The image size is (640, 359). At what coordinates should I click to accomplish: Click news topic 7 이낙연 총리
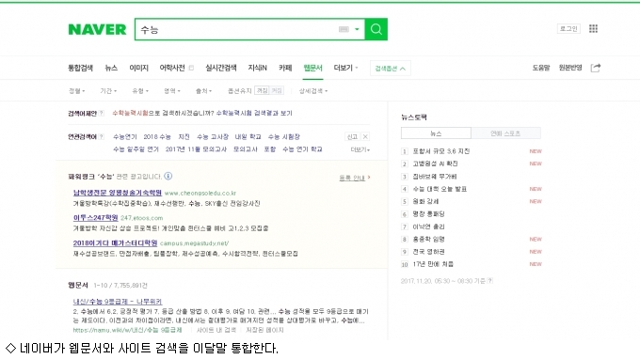[x=428, y=226]
